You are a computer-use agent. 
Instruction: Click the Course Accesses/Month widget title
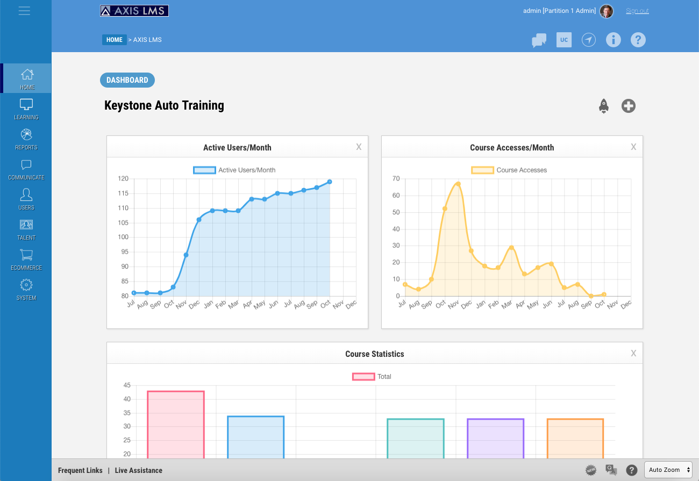[512, 147]
